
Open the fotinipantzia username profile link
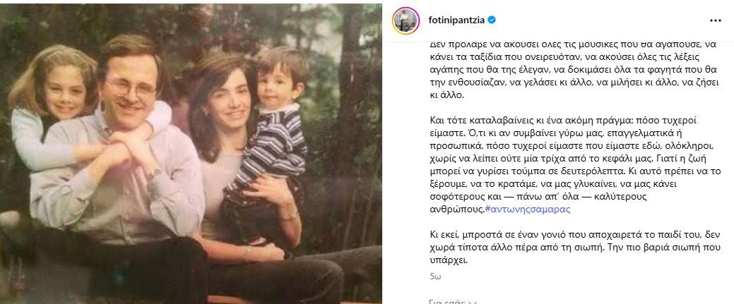[x=457, y=20]
